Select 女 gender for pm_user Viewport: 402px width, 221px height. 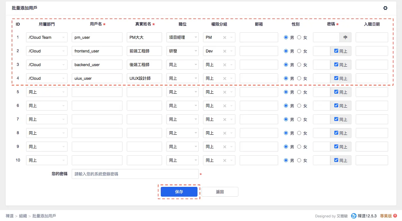click(299, 37)
